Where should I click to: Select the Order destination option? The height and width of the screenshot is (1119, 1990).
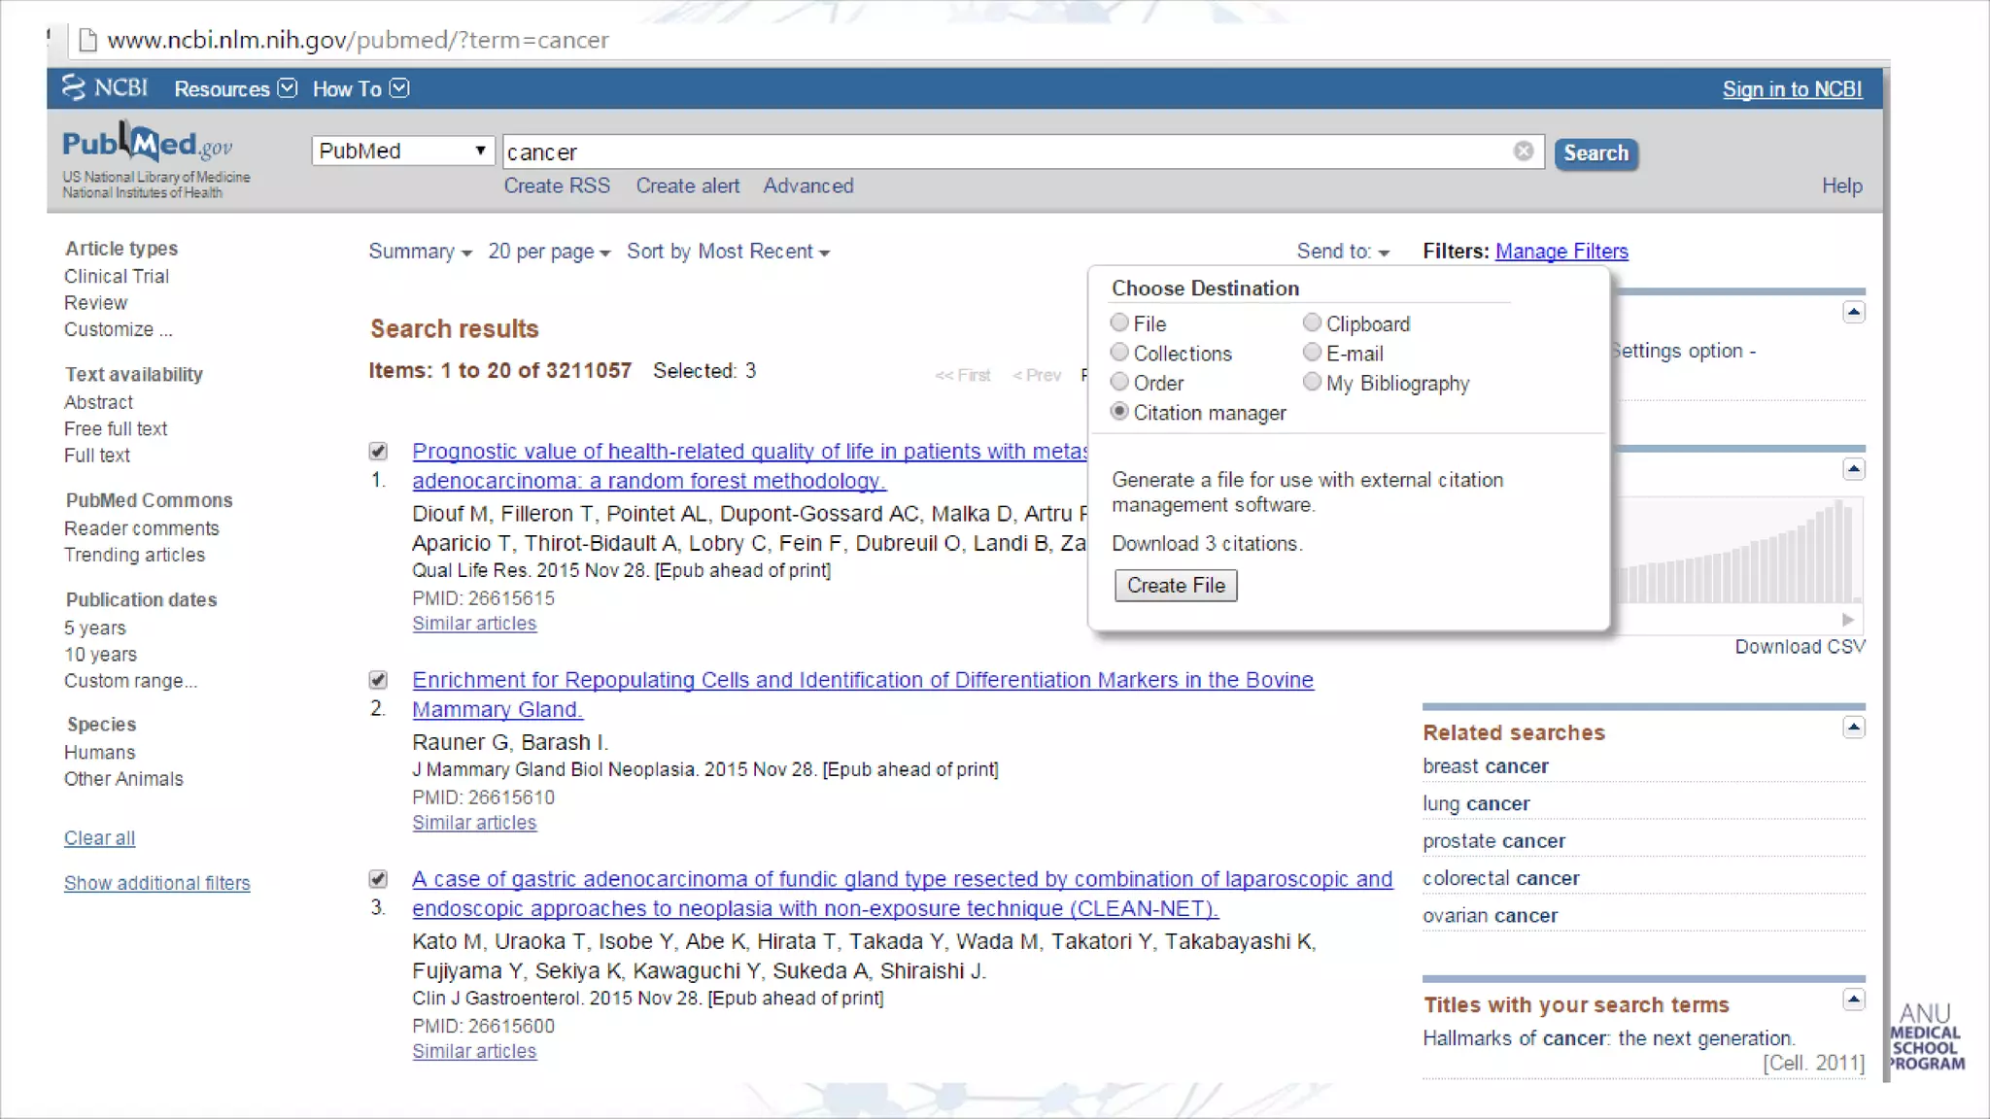point(1119,382)
